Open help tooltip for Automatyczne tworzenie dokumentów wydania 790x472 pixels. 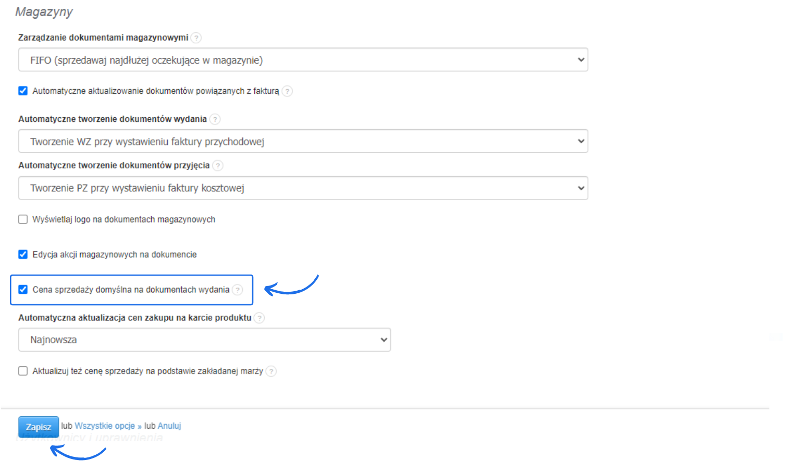click(215, 119)
